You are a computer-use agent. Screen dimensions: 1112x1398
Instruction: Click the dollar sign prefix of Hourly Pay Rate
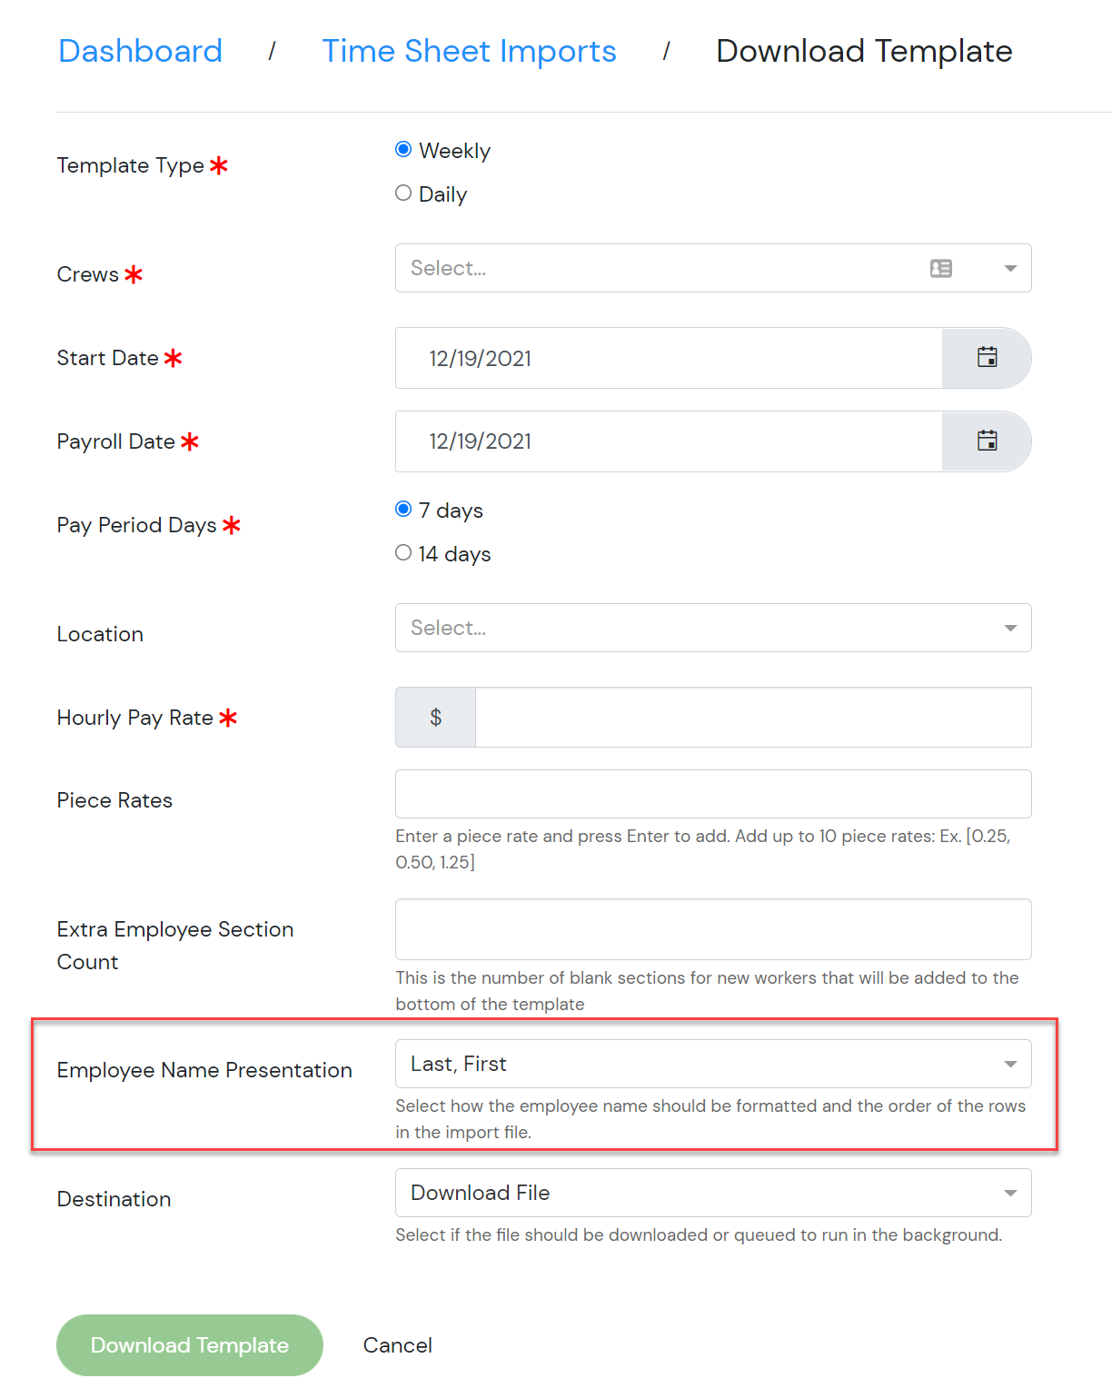[436, 718]
